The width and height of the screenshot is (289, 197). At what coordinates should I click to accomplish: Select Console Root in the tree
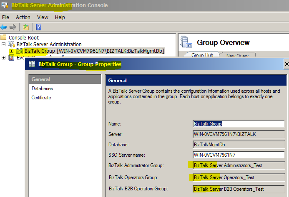[x=24, y=37]
